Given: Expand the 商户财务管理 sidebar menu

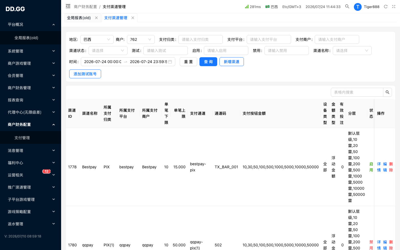Looking at the screenshot, I should pyautogui.click(x=31, y=88).
